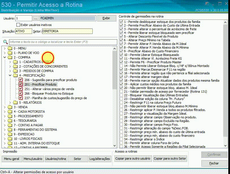Click Copiar para outro Setor
This screenshot has height=174, width=230.
point(170,159)
